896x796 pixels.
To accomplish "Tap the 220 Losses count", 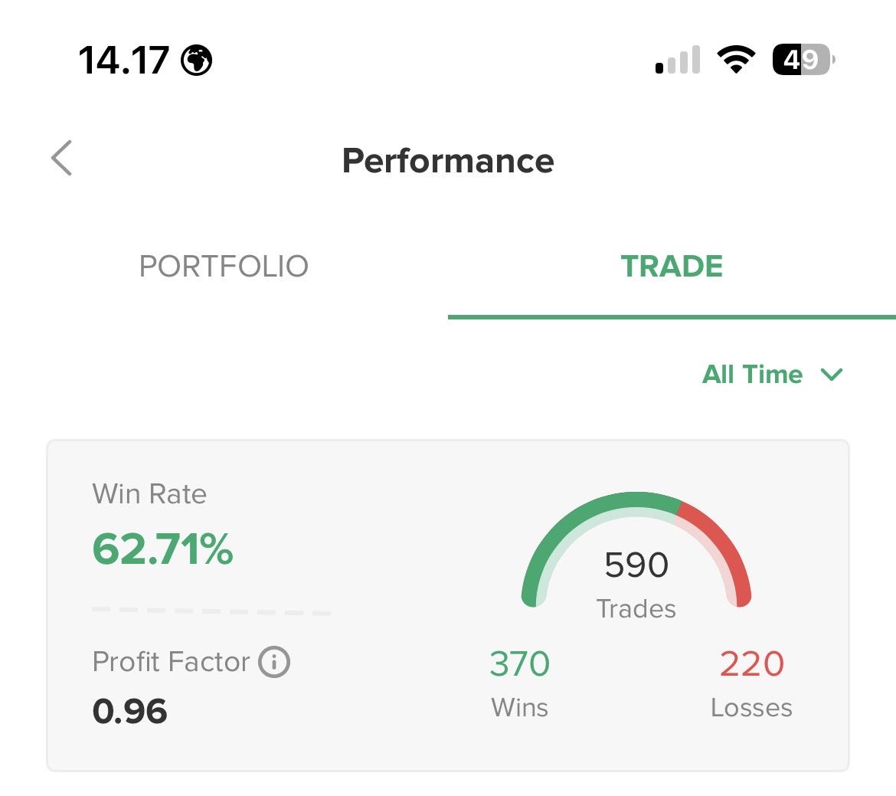I will pyautogui.click(x=751, y=664).
